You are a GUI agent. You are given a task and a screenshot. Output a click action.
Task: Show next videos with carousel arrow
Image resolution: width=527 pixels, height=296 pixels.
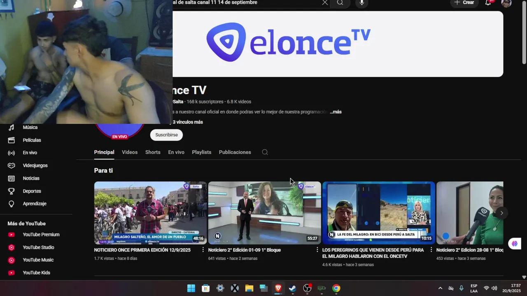(501, 213)
